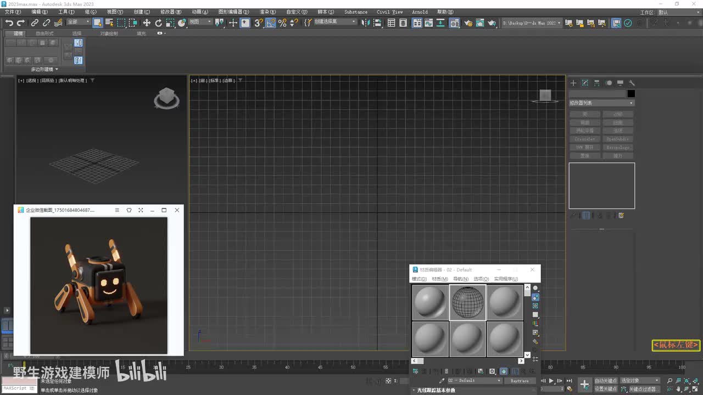Click the large Set Keys plus button
703x395 pixels.
584,384
